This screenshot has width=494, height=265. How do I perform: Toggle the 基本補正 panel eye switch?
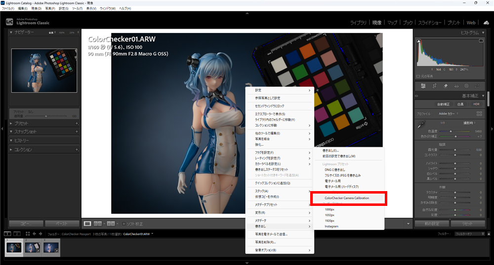pos(416,96)
